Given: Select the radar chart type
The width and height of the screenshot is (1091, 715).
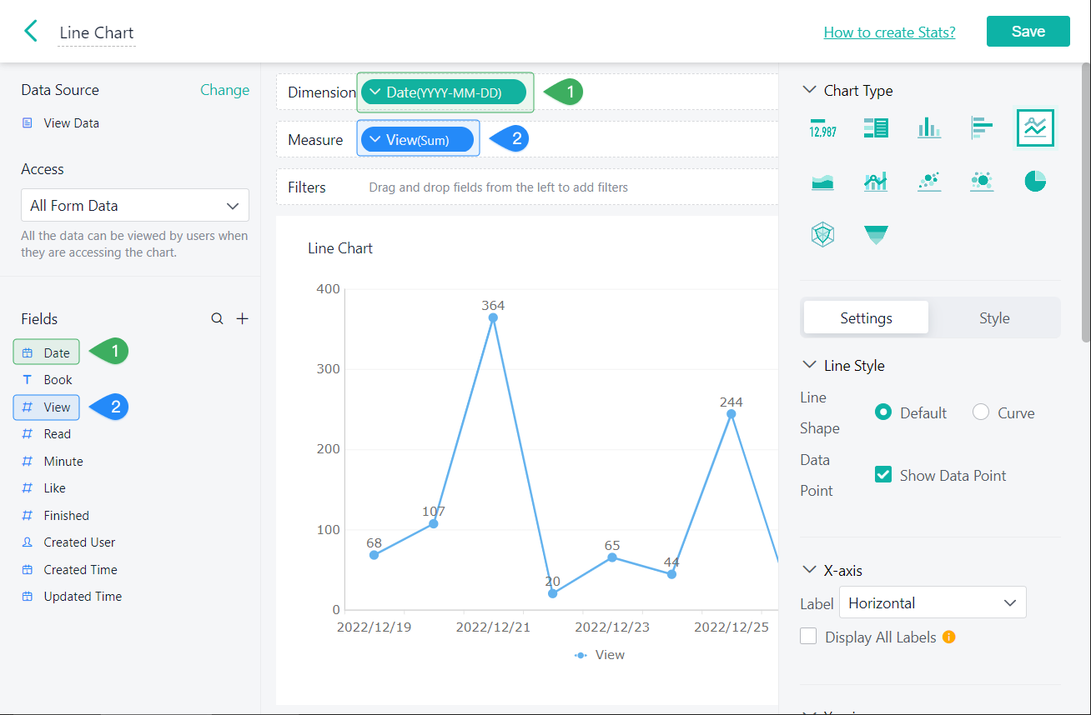Looking at the screenshot, I should 822,235.
